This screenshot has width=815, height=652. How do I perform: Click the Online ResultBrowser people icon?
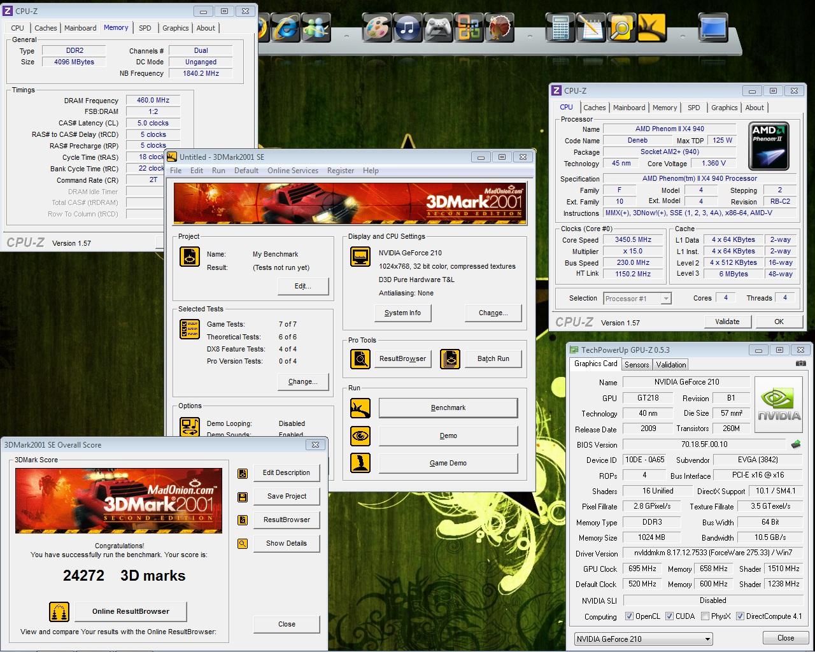(59, 611)
